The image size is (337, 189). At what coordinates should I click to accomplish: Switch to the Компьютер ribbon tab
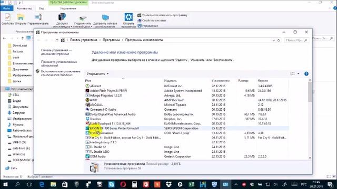(x=24, y=8)
